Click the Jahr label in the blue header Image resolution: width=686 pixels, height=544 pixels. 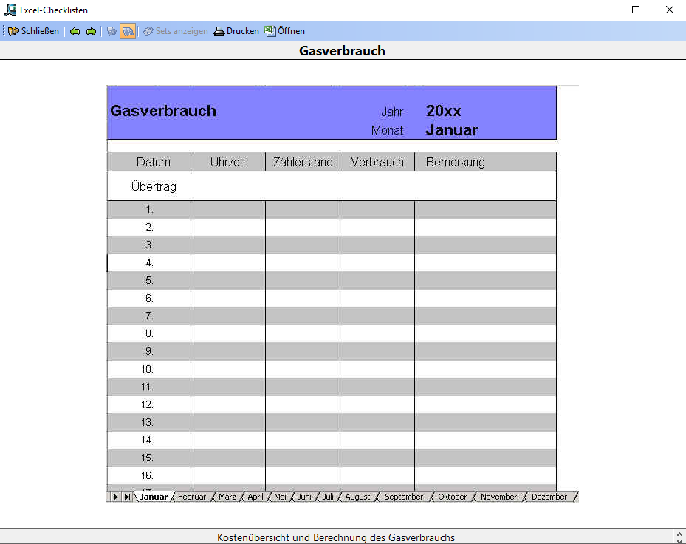pos(392,112)
